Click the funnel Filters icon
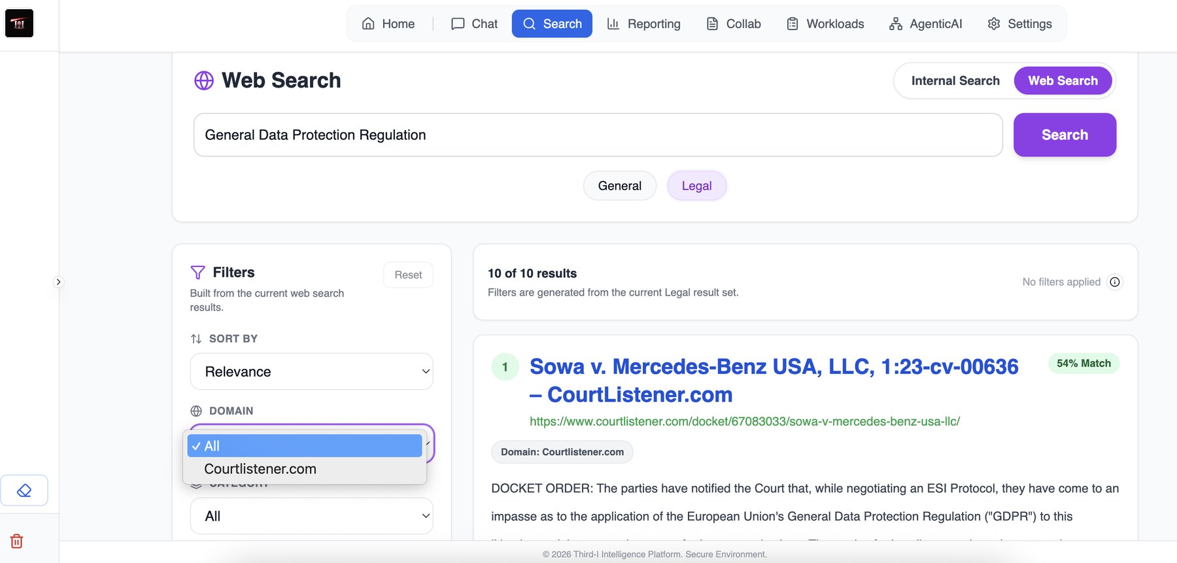 pos(197,272)
